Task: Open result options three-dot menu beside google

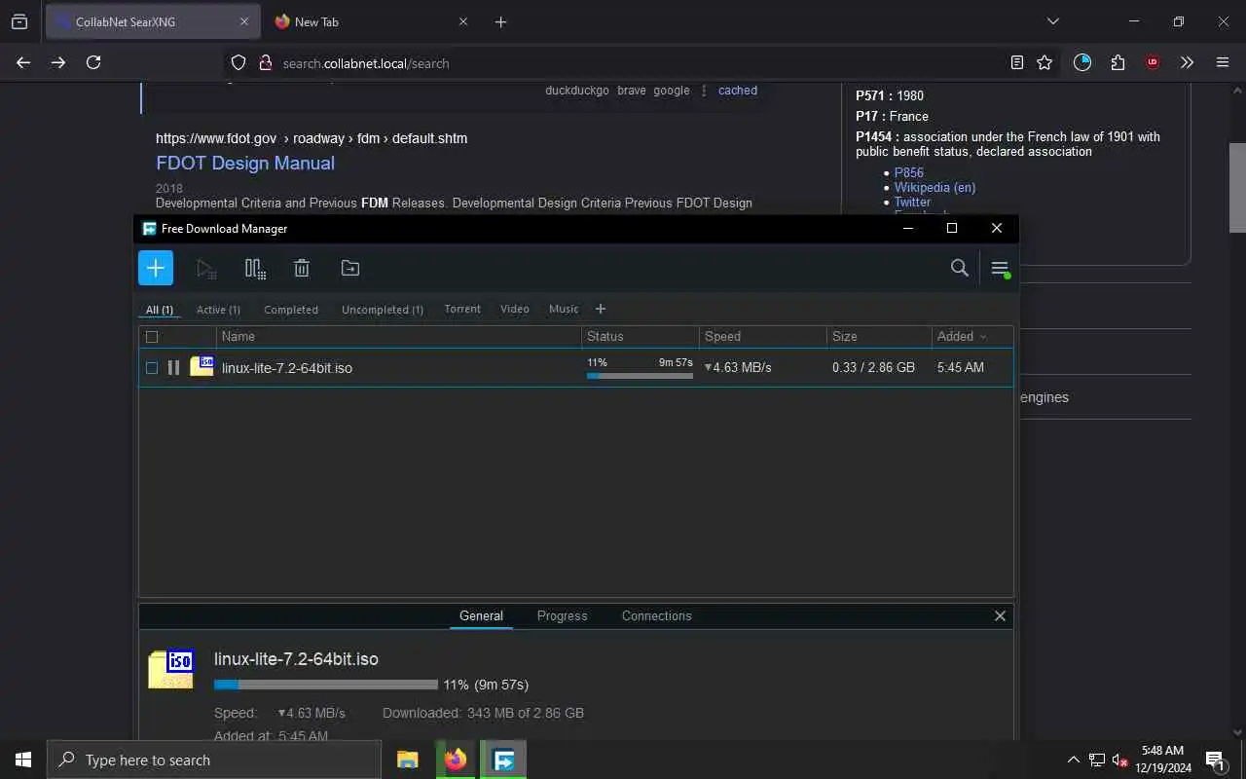Action: pyautogui.click(x=704, y=91)
